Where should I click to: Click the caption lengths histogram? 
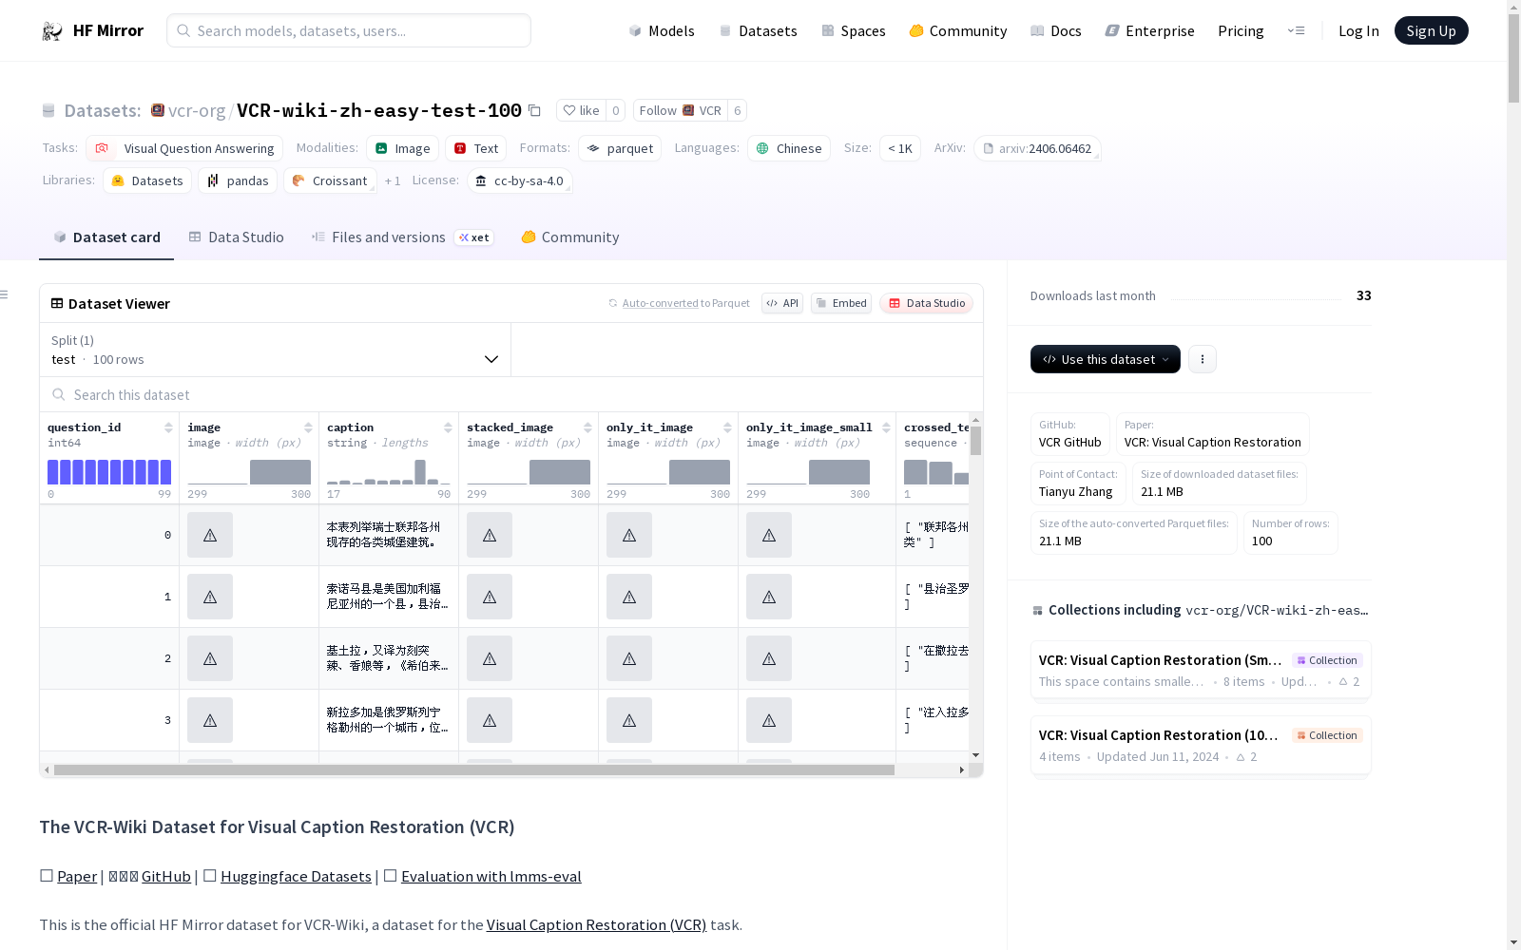tap(389, 472)
